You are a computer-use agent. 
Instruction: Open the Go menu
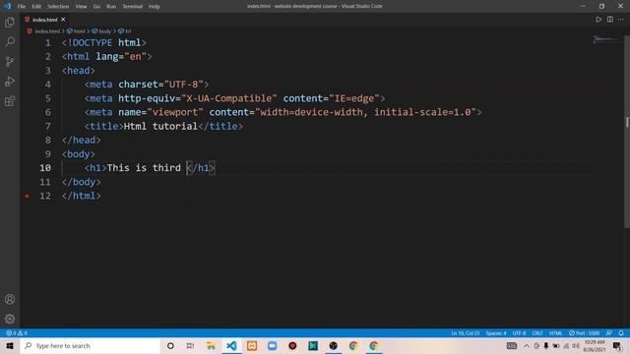point(96,6)
